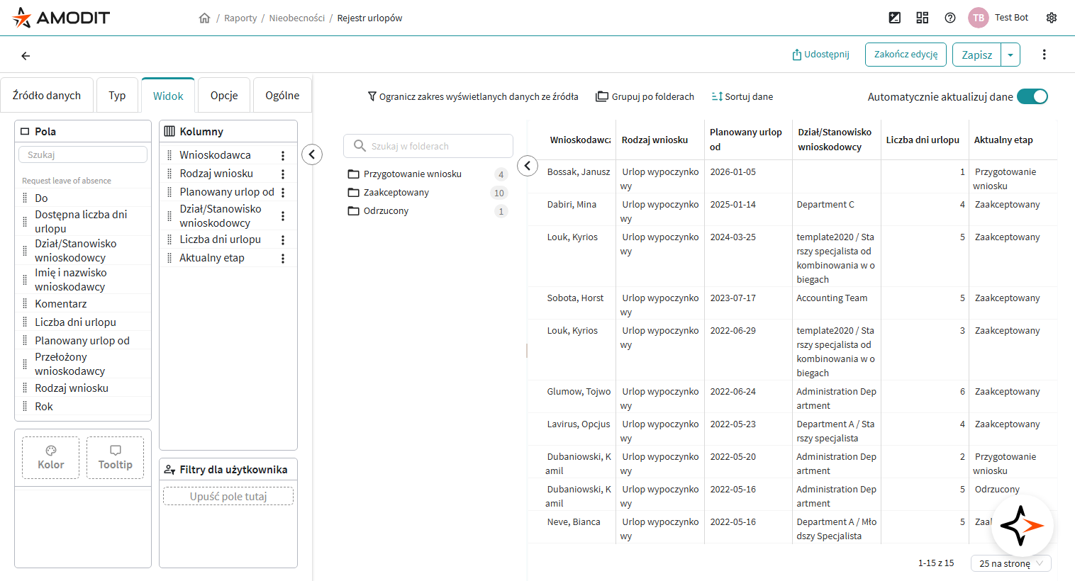Open the vertical three-dot more options menu
The width and height of the screenshot is (1075, 581).
click(x=1044, y=55)
